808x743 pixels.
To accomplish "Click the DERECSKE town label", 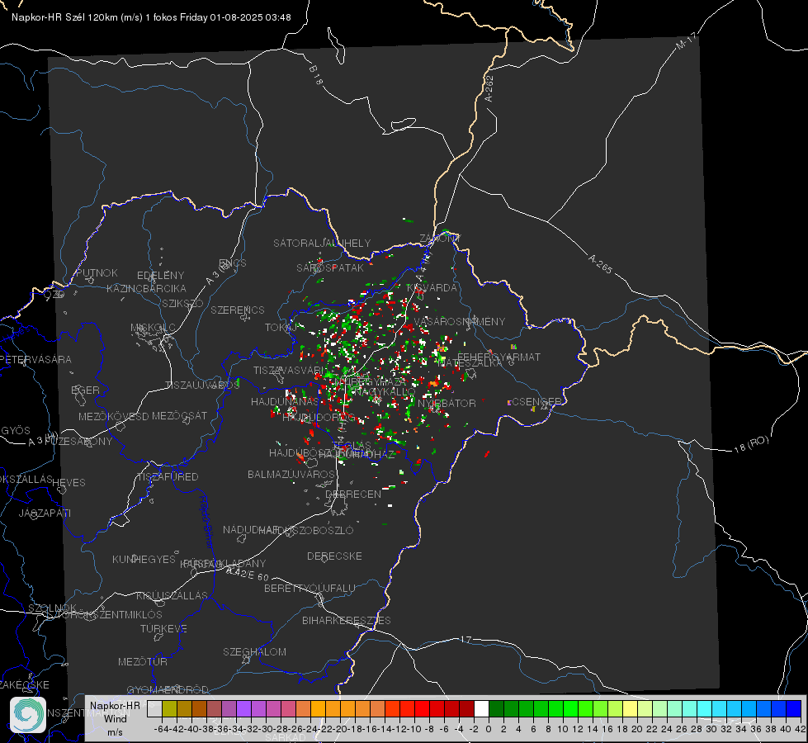I will (334, 556).
